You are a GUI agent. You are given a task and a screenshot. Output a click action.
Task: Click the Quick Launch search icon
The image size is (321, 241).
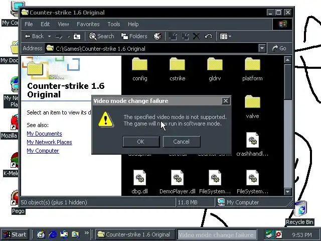(x=75, y=234)
